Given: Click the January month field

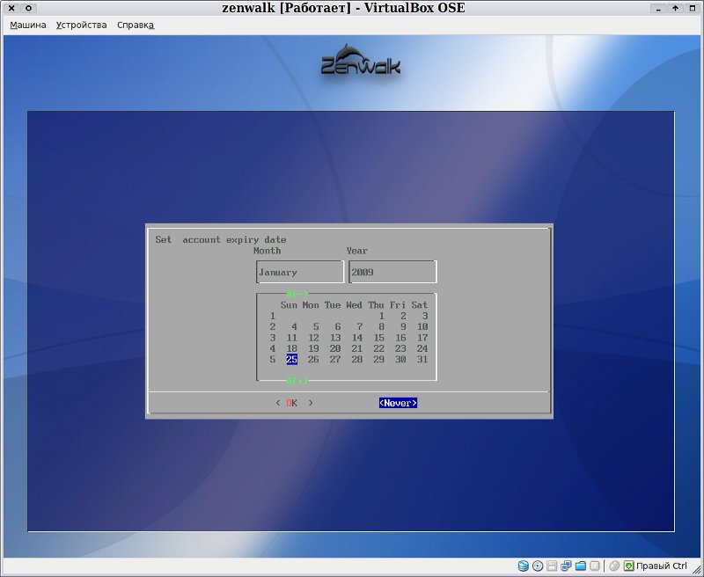Looking at the screenshot, I should point(300,272).
